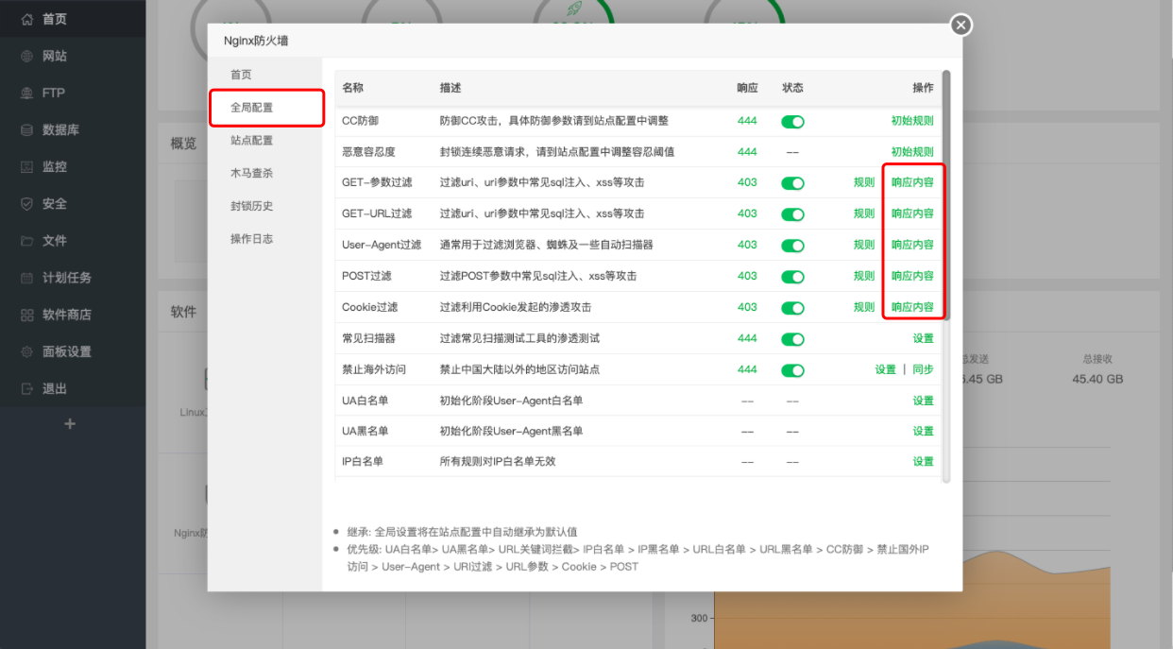Open 响应内容 for GET-URL过滤
This screenshot has width=1173, height=649.
point(912,213)
